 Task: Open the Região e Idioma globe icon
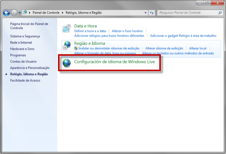[x=67, y=46]
